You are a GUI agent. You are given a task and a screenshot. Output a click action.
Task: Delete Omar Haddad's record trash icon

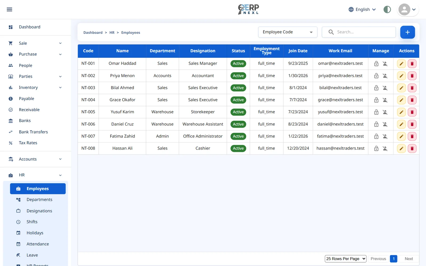(x=412, y=64)
